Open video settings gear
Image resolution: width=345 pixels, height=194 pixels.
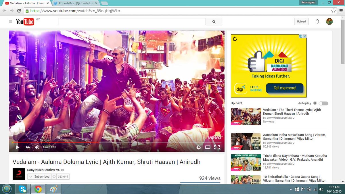[x=199, y=147]
